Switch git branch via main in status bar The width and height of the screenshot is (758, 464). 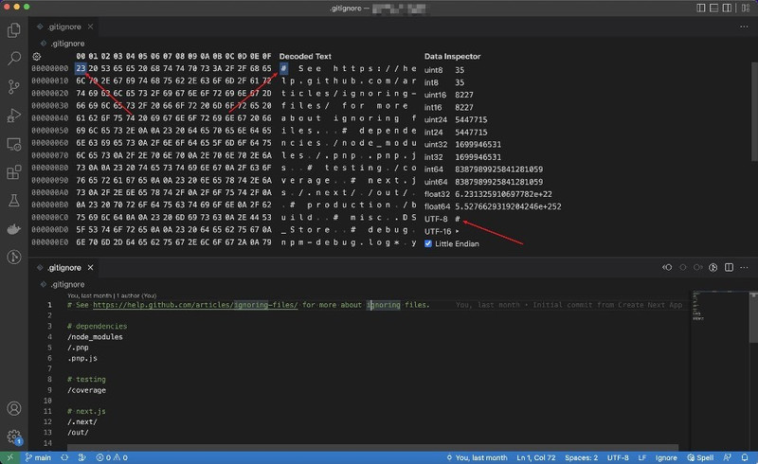(x=38, y=457)
